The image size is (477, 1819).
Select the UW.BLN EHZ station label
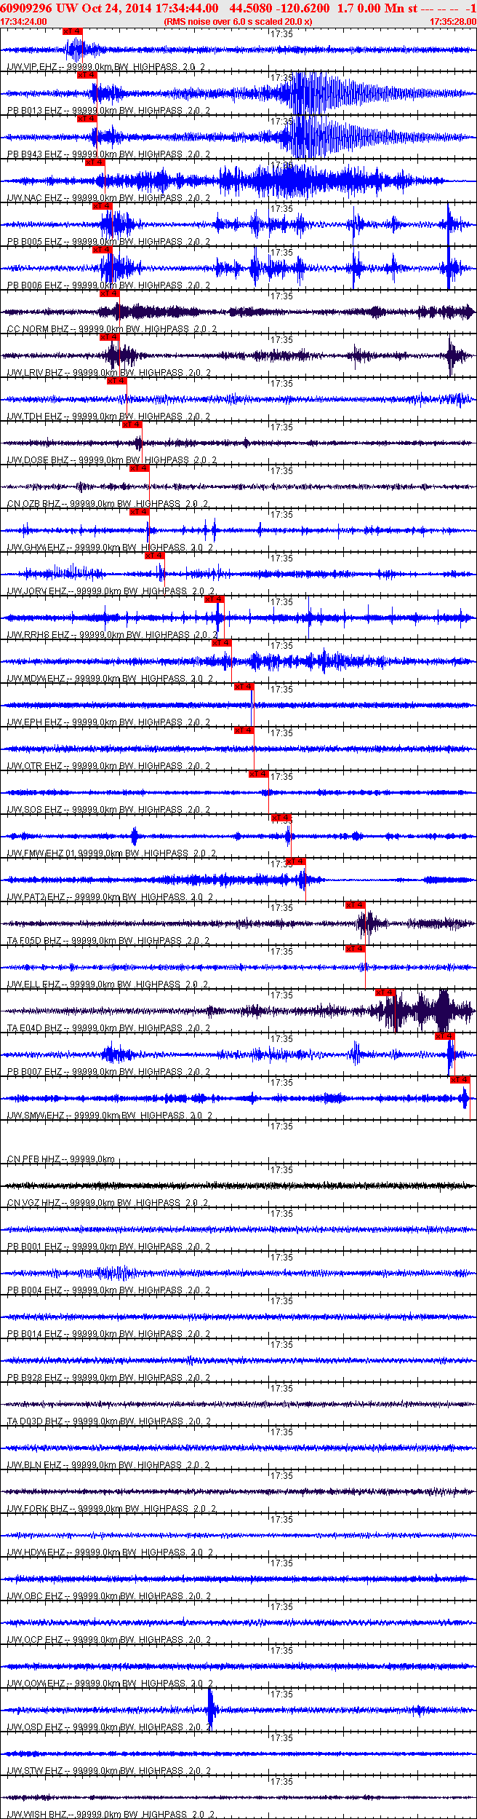point(108,1465)
